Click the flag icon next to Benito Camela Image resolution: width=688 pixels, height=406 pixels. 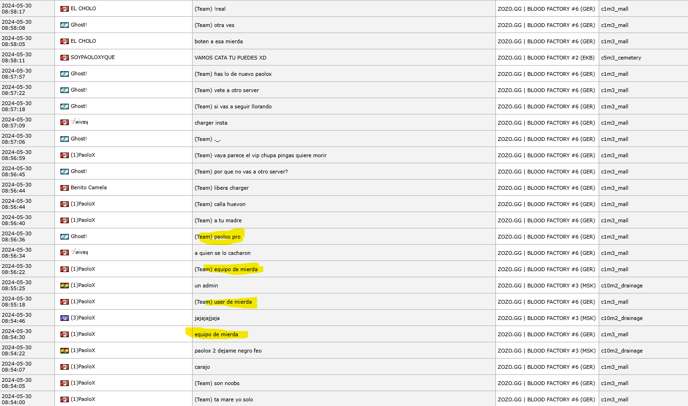(x=64, y=188)
